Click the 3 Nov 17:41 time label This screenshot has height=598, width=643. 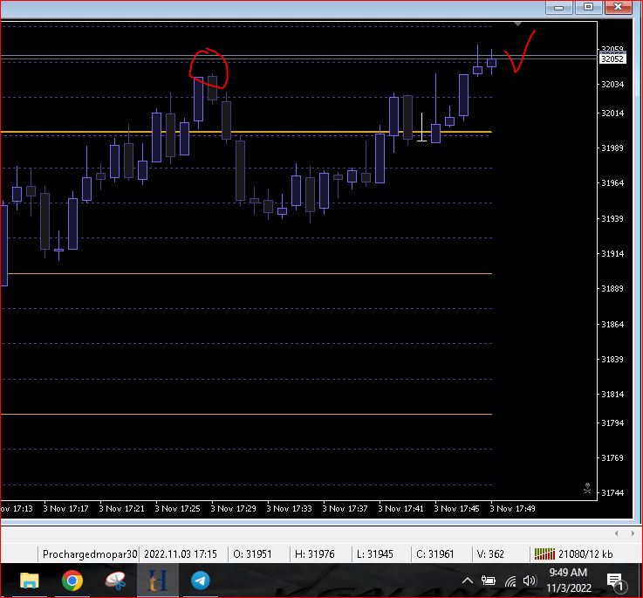pos(400,509)
